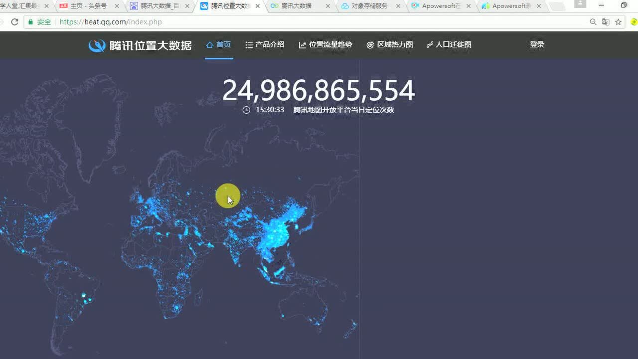Click the 腾讯地图开放平台当日定位次数 caption

(343, 110)
